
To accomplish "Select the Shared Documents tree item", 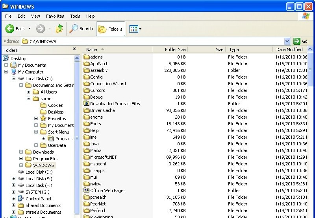I will [x=39, y=205].
